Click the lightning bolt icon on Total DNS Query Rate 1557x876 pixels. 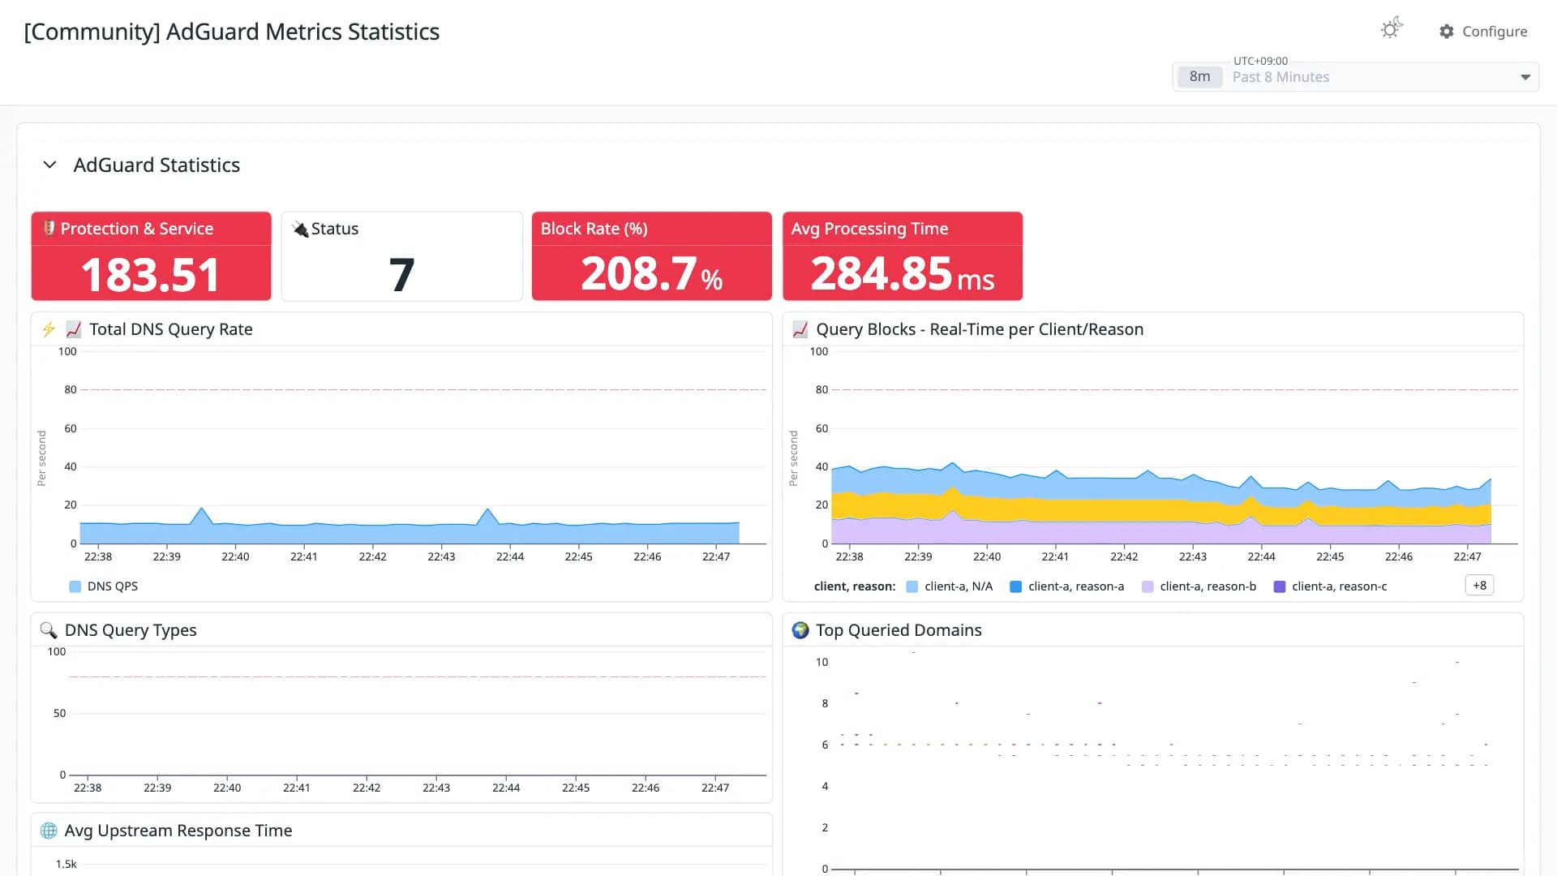tap(49, 329)
